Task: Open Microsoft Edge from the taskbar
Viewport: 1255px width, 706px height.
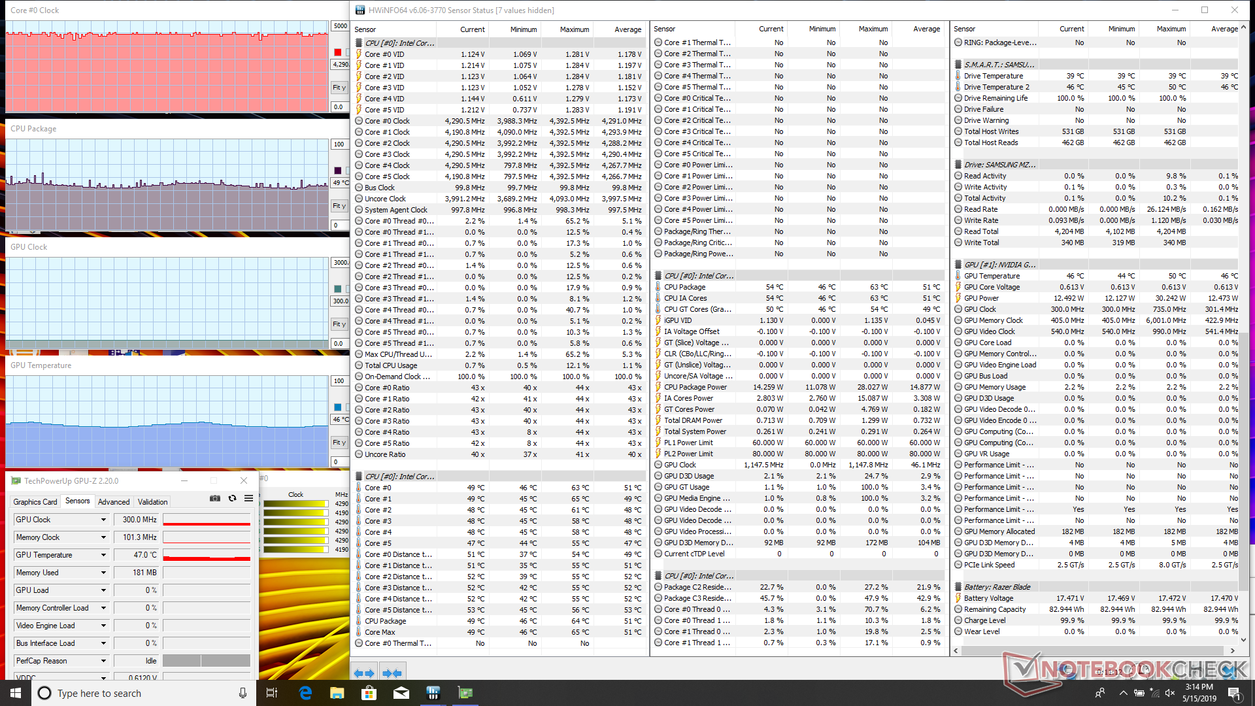Action: [305, 693]
